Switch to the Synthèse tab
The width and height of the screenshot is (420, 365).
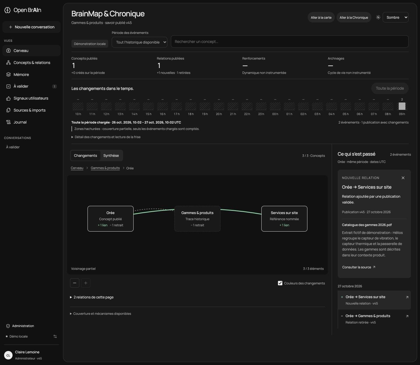pos(111,156)
